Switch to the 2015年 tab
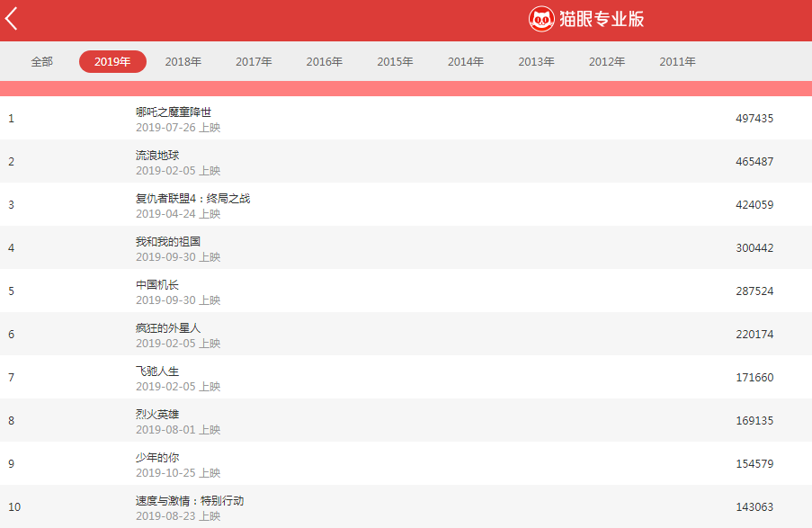The height and width of the screenshot is (528, 812). click(x=395, y=62)
